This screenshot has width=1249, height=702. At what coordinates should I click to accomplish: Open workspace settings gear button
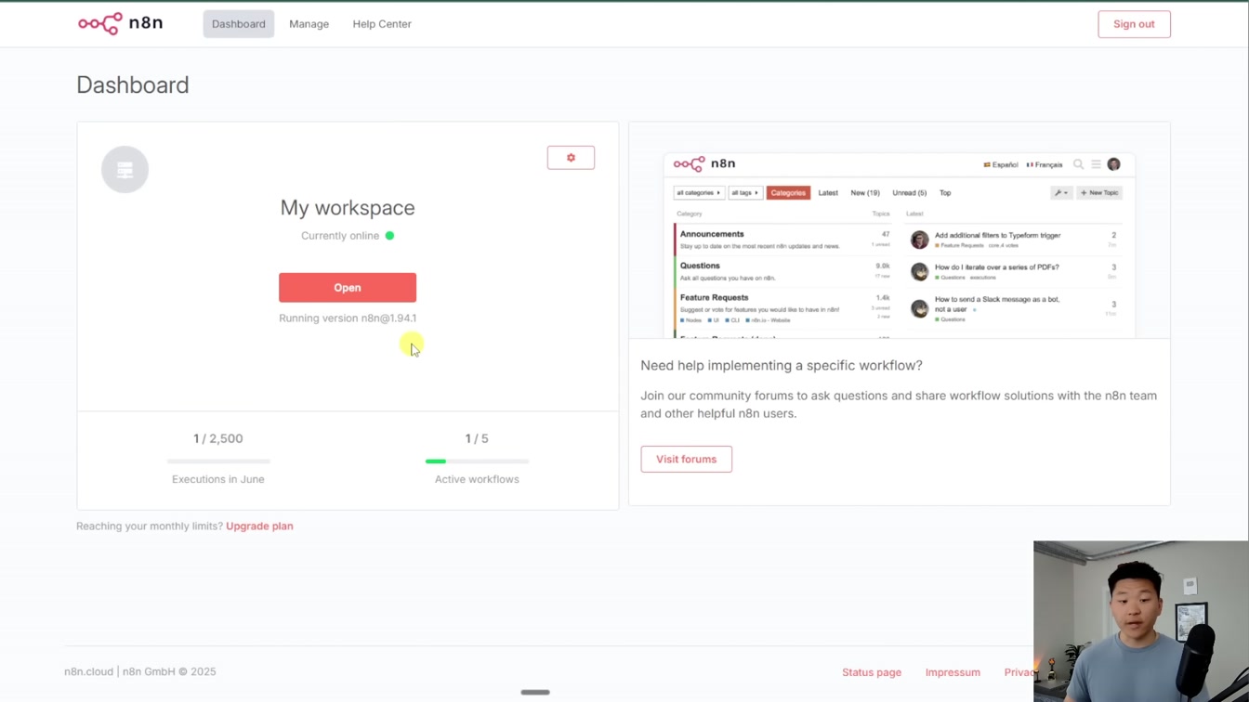571,158
